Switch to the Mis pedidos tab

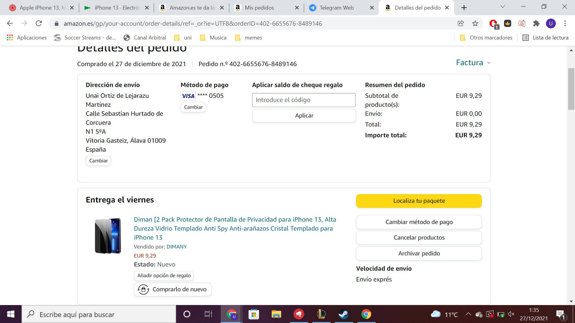click(x=259, y=8)
